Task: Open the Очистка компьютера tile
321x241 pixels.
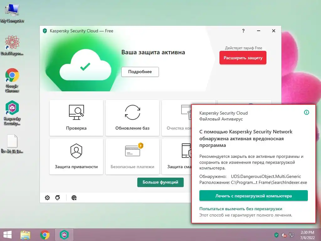Action: (176, 118)
